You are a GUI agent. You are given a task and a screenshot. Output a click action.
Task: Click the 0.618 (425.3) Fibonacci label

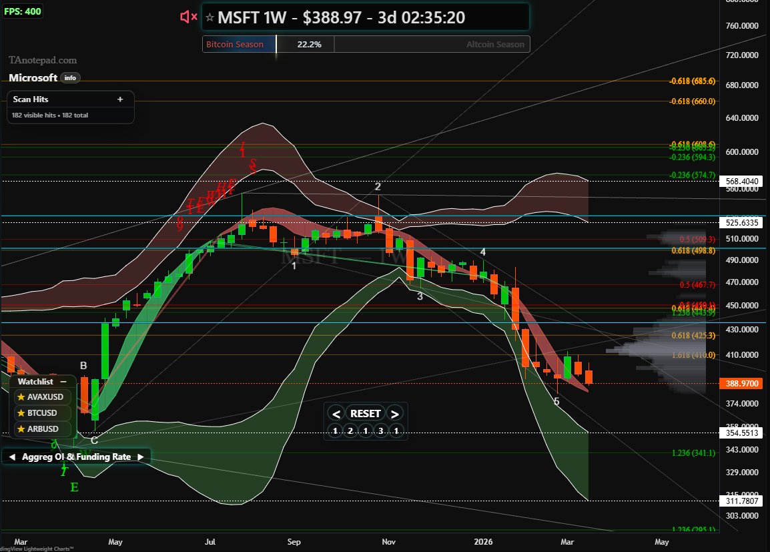tap(693, 336)
